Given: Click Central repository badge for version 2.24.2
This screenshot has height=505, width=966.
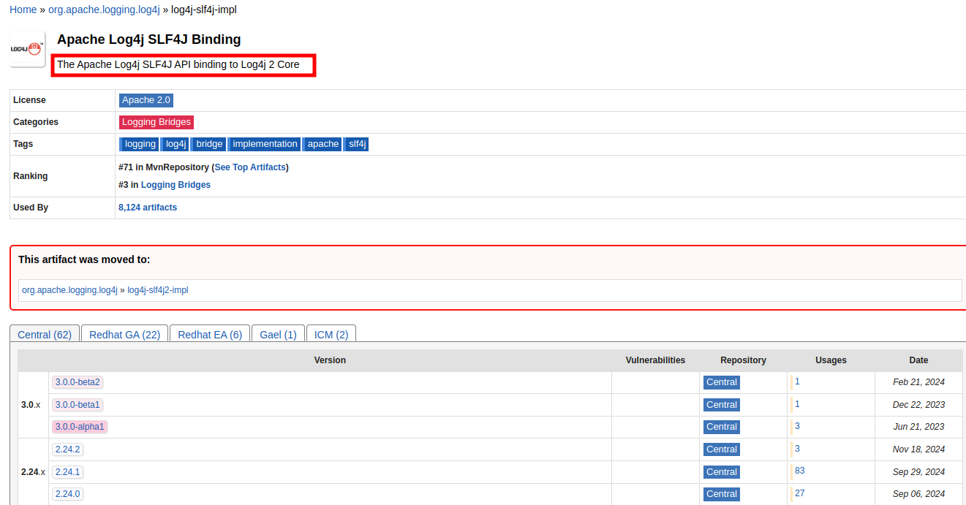Looking at the screenshot, I should (721, 449).
